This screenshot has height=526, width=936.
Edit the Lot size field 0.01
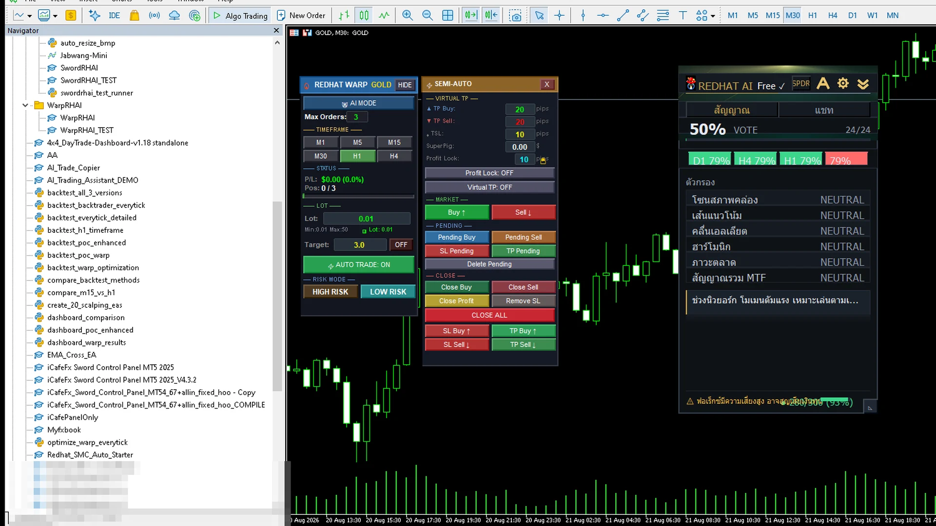[367, 219]
